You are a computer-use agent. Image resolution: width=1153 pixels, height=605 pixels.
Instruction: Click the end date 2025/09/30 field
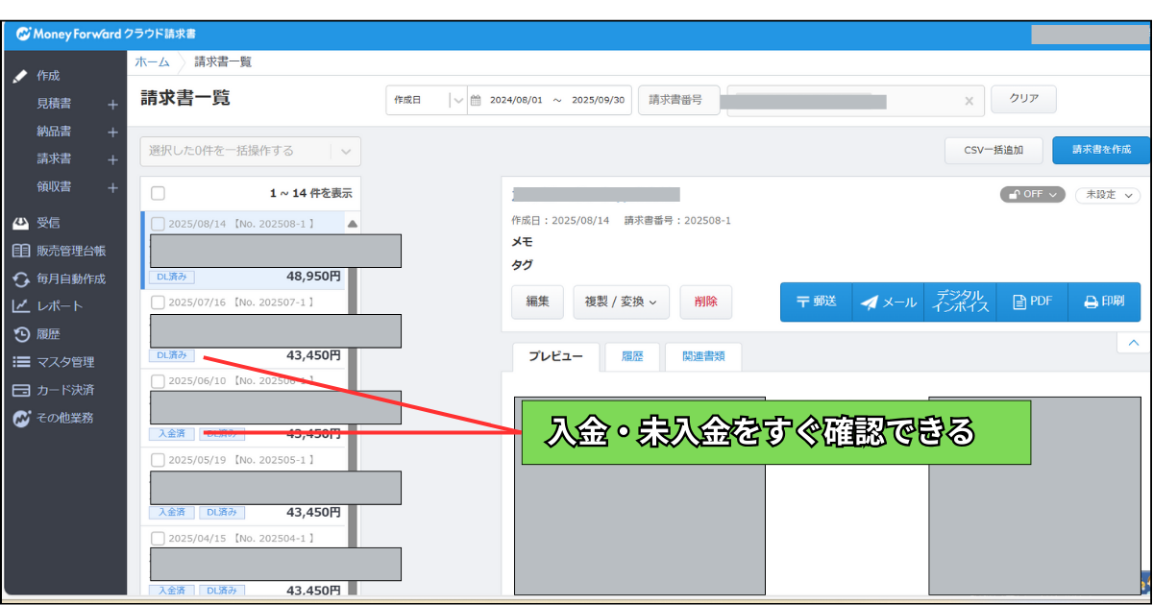coord(598,100)
